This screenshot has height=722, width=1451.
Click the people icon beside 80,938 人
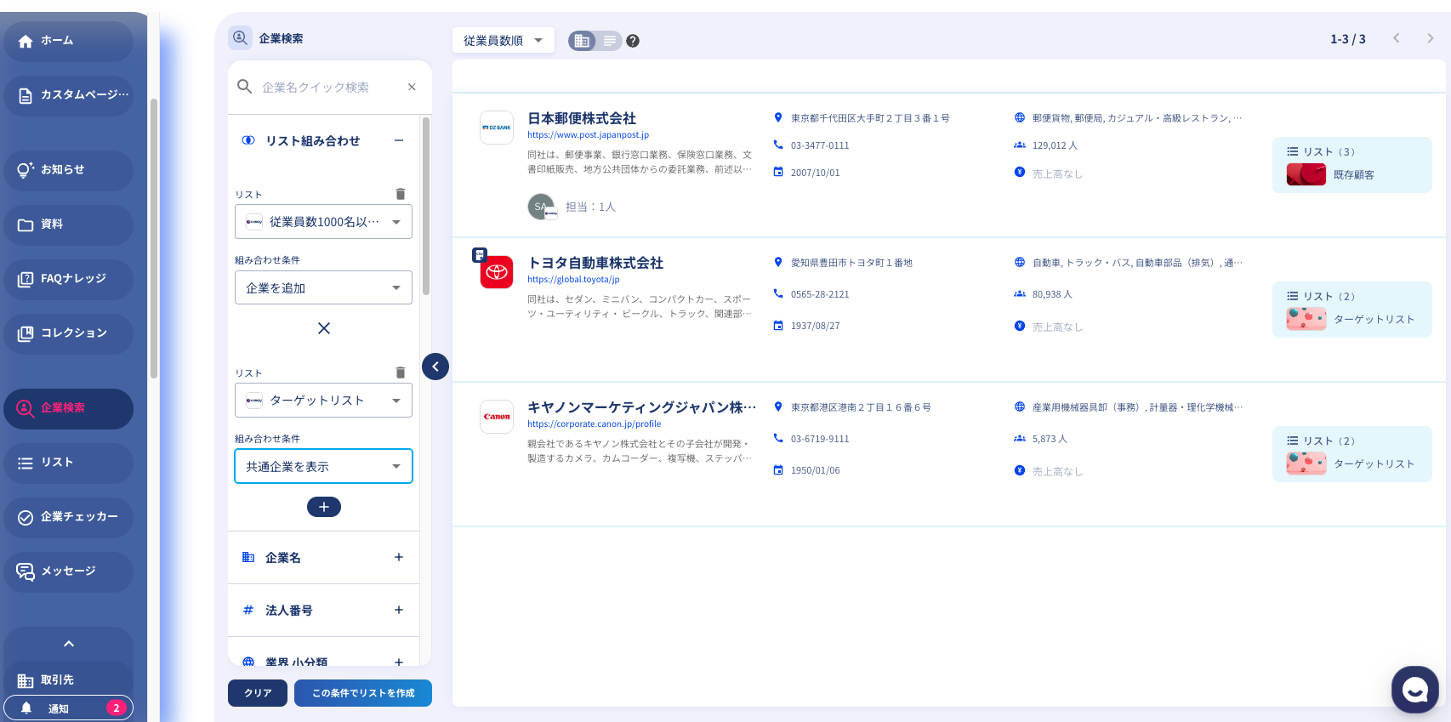click(1020, 293)
